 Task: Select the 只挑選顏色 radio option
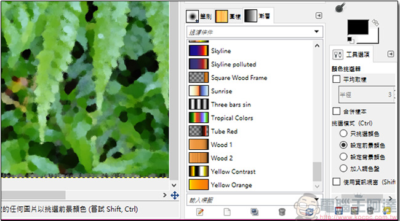point(343,133)
